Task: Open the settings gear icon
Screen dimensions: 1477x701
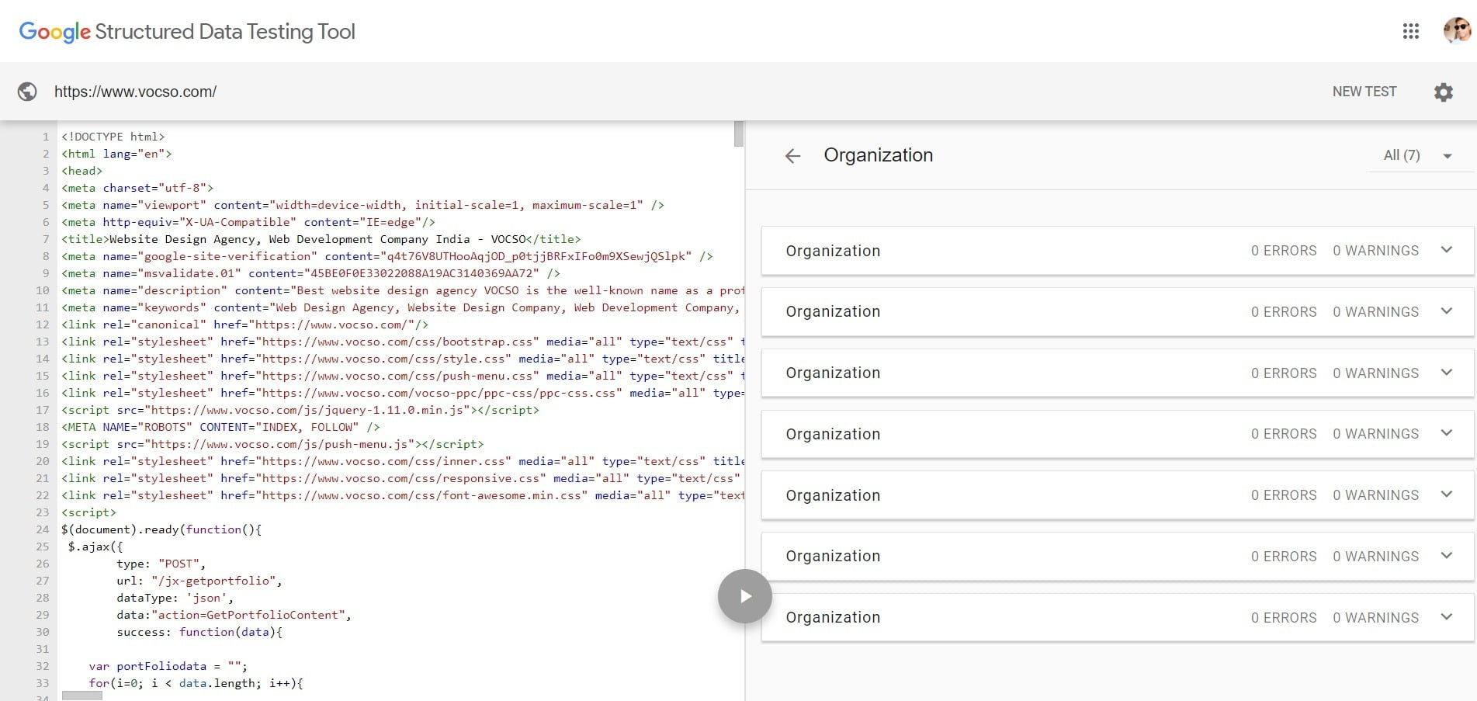Action: 1443,92
